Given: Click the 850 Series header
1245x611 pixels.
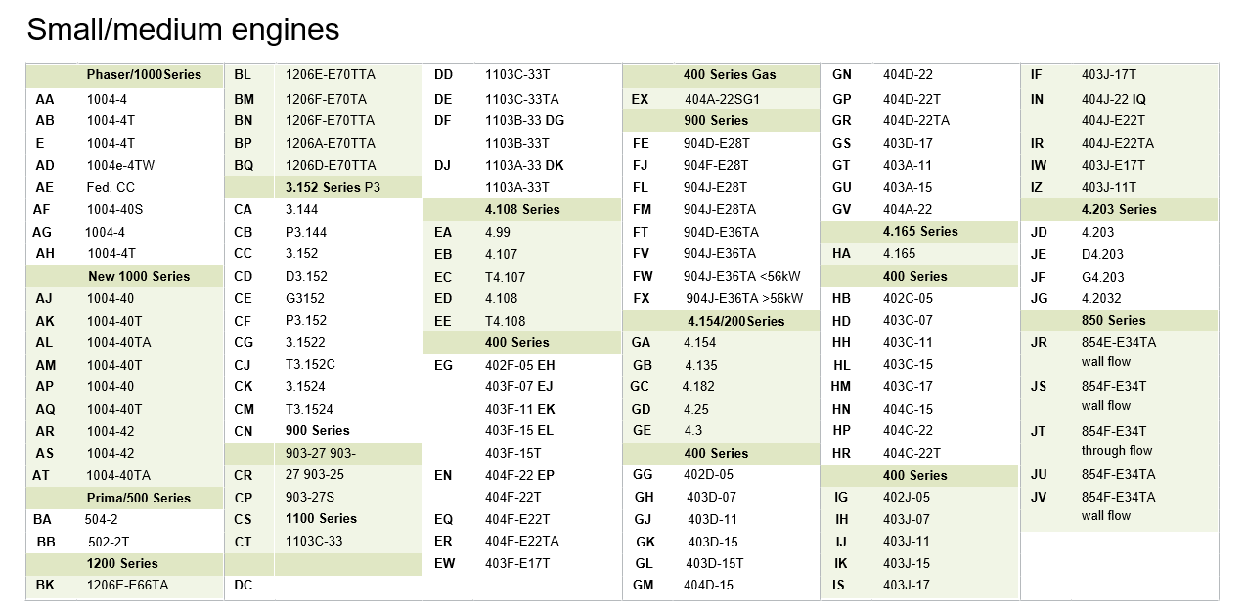Looking at the screenshot, I should coord(1113,320).
